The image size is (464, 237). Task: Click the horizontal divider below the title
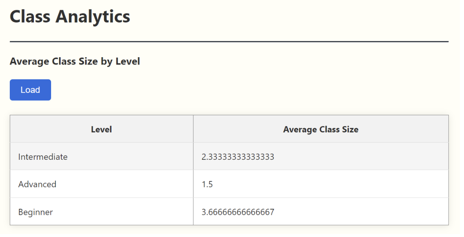coord(229,42)
